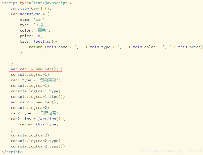This screenshot has width=203, height=155.
Task: Click the 'console.log(car1.type)' line
Action: (x=36, y=91)
